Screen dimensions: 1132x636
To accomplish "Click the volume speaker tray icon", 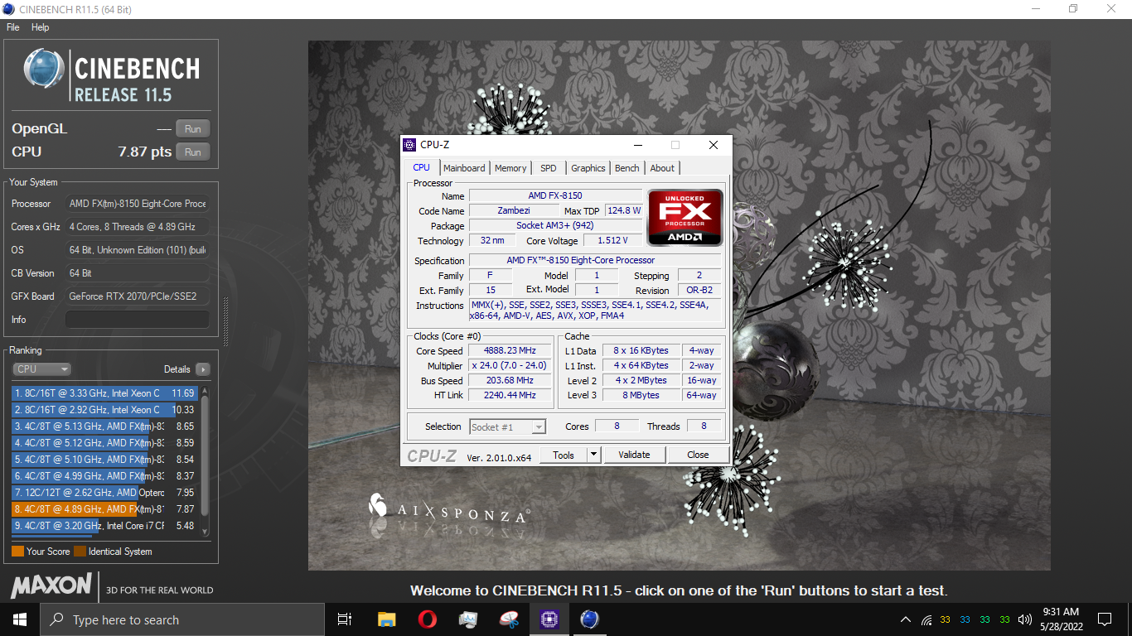I will coord(1024,619).
